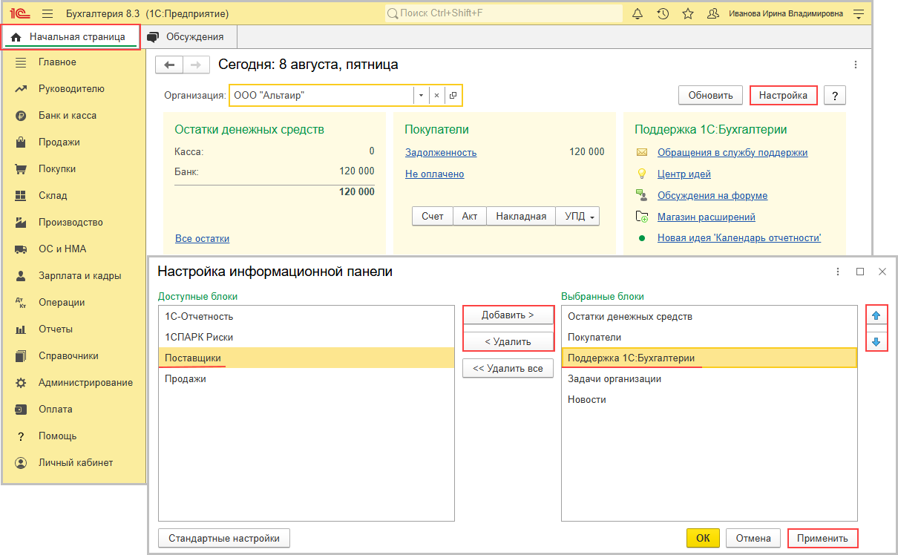Open Favorites star icon
Image resolution: width=898 pixels, height=555 pixels.
[x=688, y=14]
